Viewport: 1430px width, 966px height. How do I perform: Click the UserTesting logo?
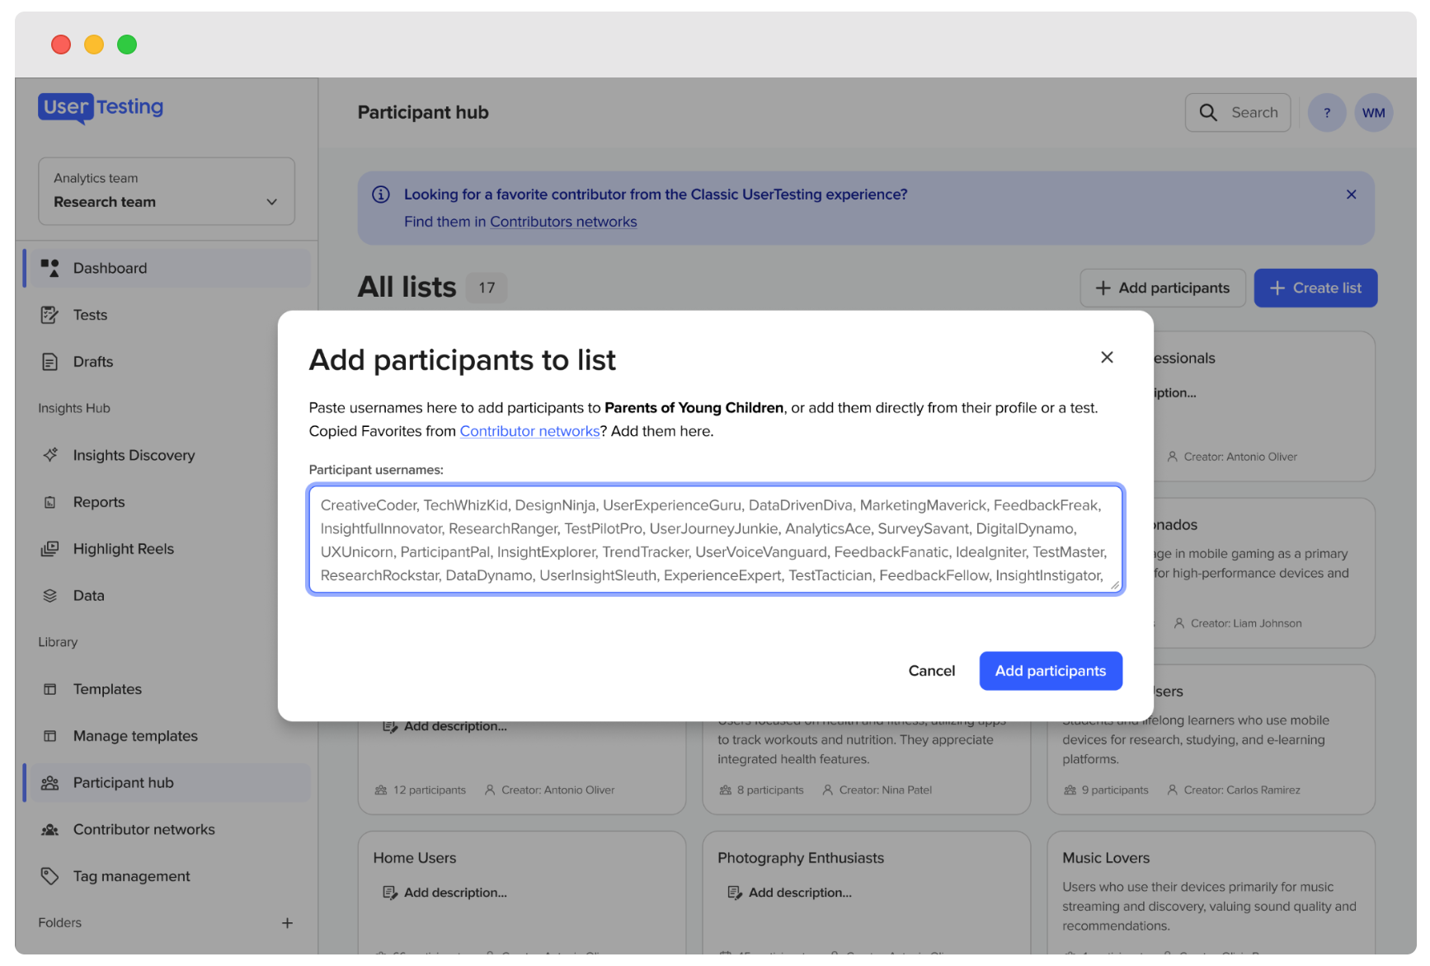pos(101,108)
